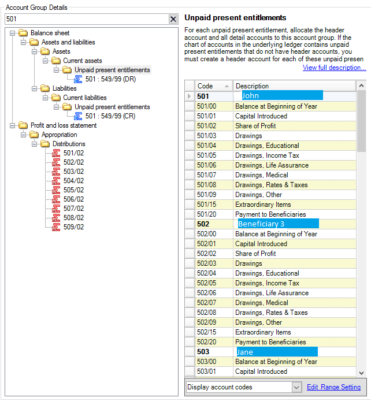The image size is (371, 405).
Task: Collapse the Appropriation tree node
Action: coord(24,135)
